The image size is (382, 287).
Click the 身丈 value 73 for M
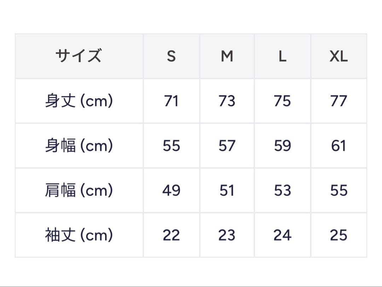click(227, 101)
